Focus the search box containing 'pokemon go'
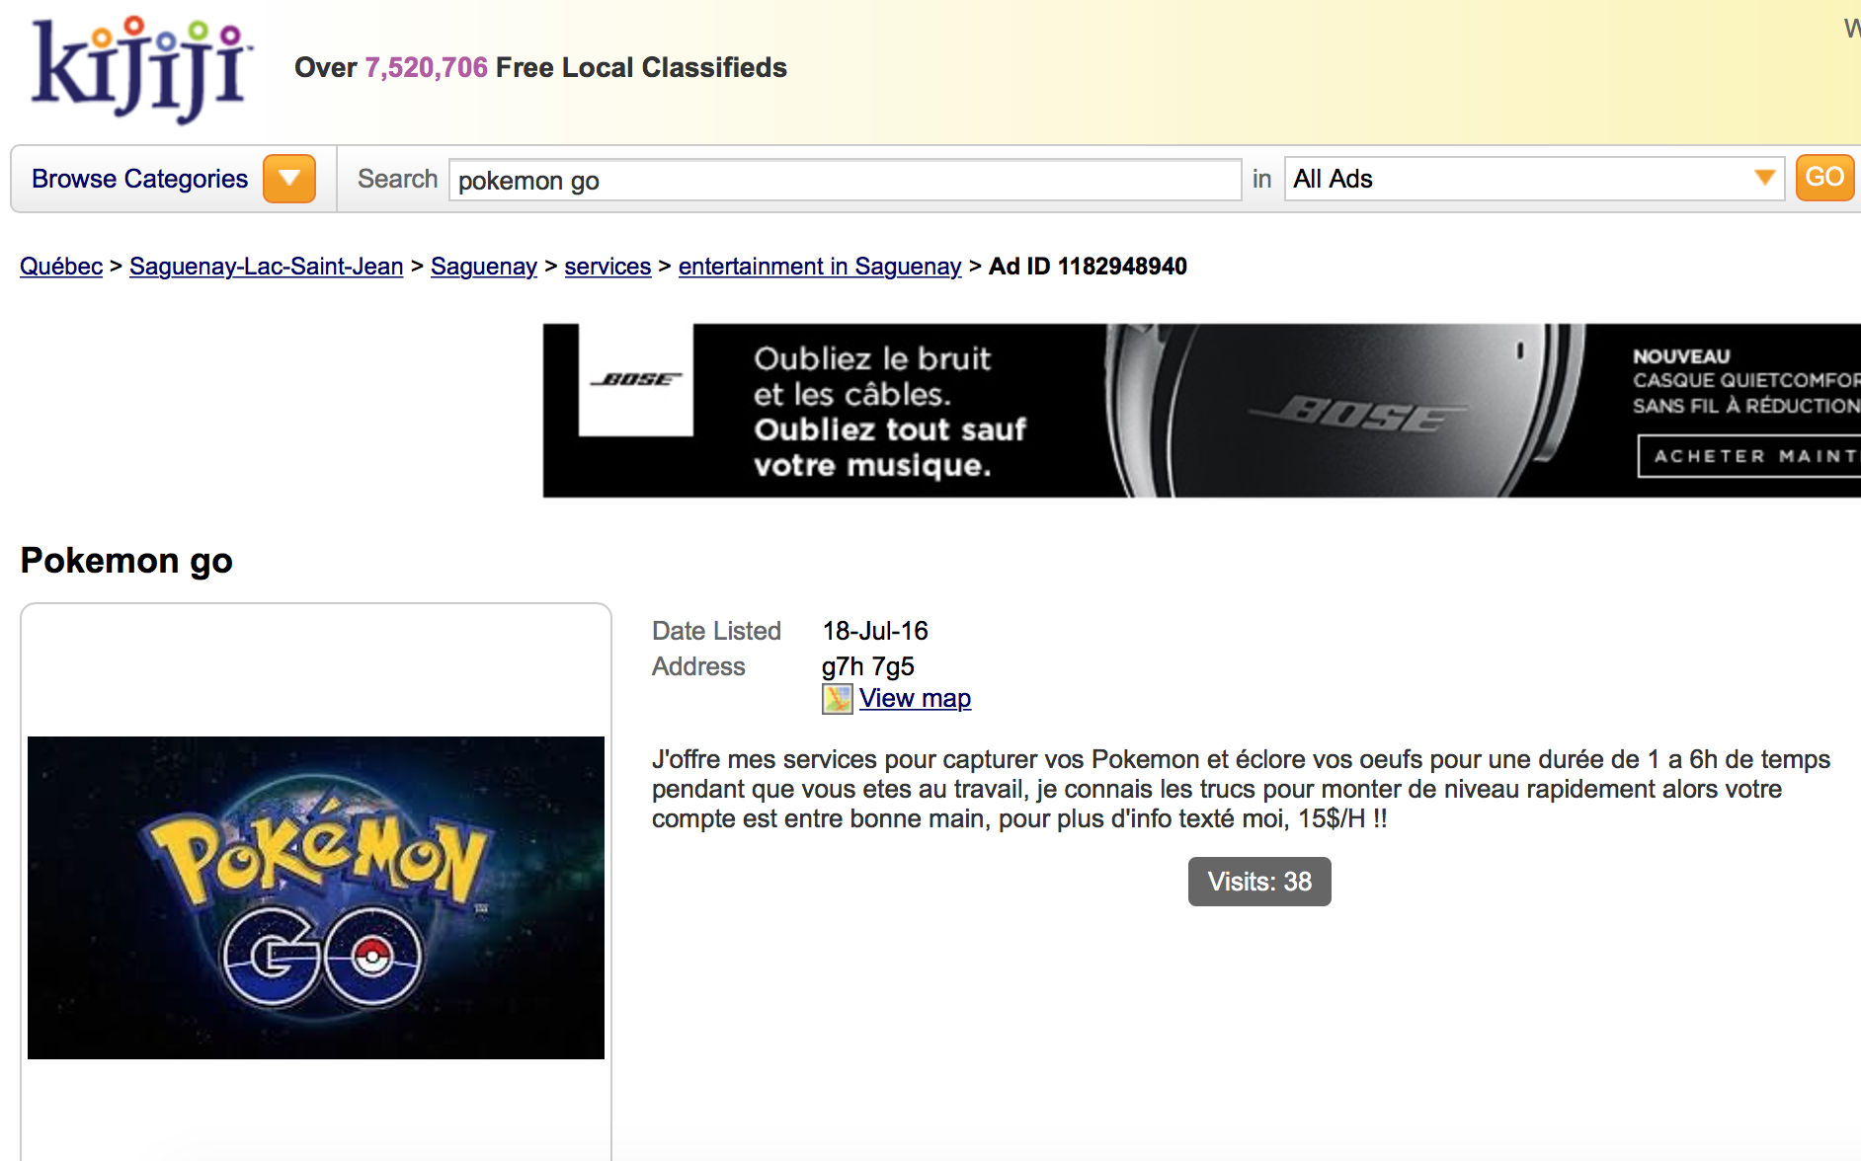This screenshot has width=1861, height=1161. [846, 180]
